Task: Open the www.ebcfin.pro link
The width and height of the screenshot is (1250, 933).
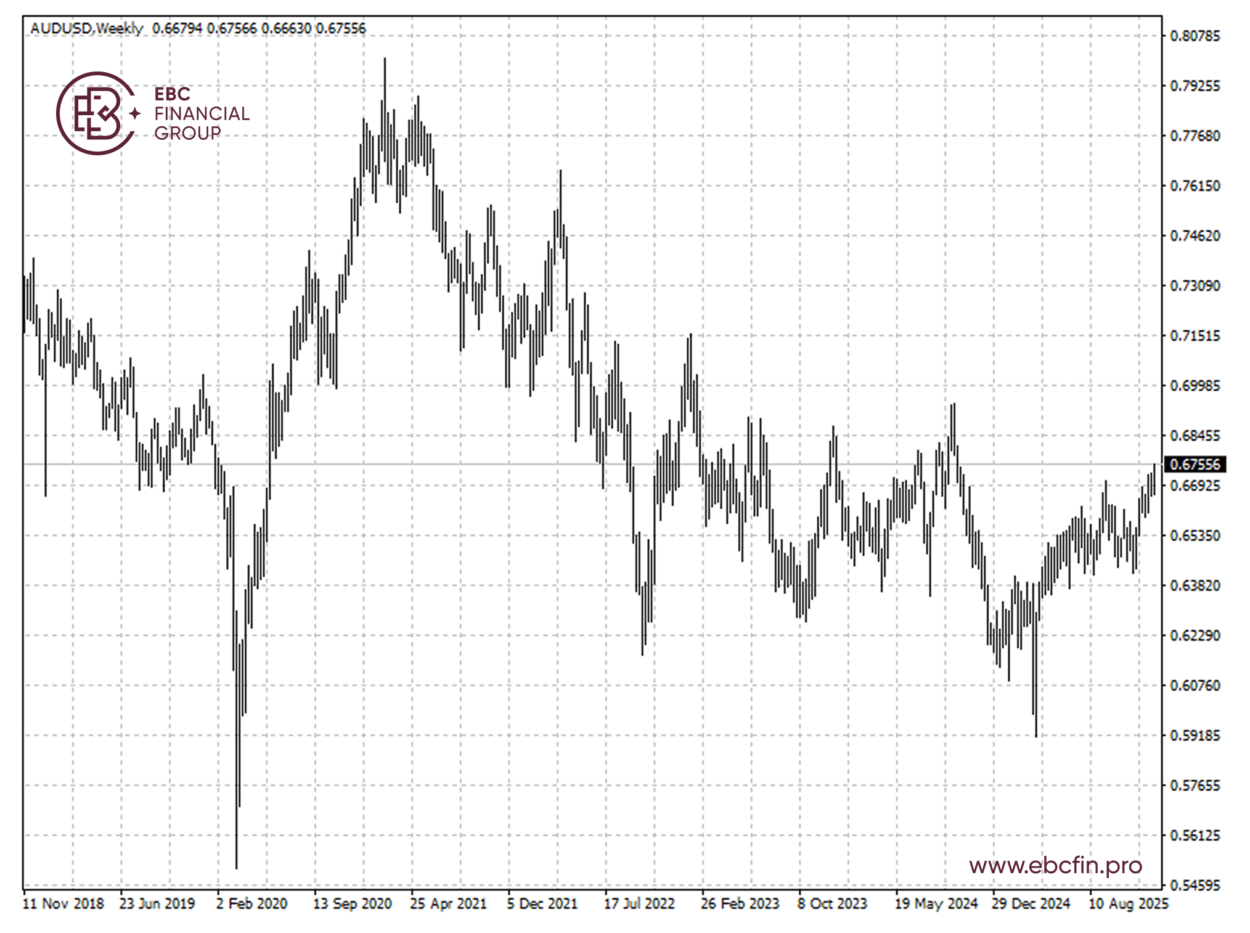Action: tap(1055, 865)
